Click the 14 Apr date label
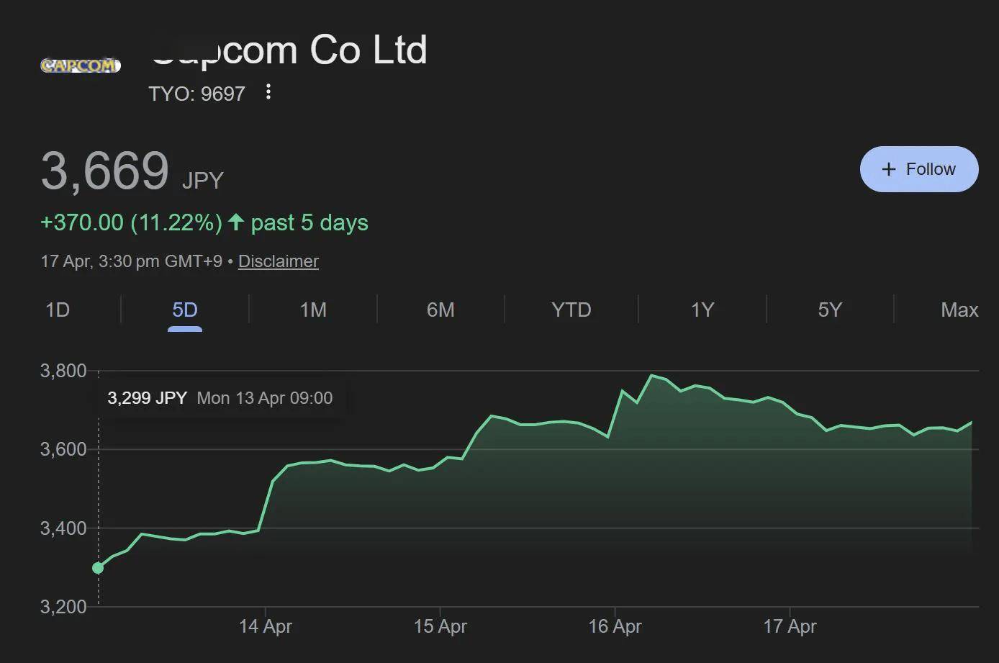 265,626
